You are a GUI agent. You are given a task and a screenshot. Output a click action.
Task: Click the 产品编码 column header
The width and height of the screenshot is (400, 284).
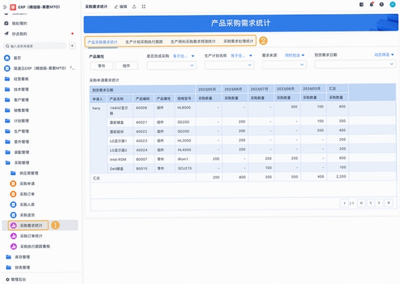(x=143, y=99)
